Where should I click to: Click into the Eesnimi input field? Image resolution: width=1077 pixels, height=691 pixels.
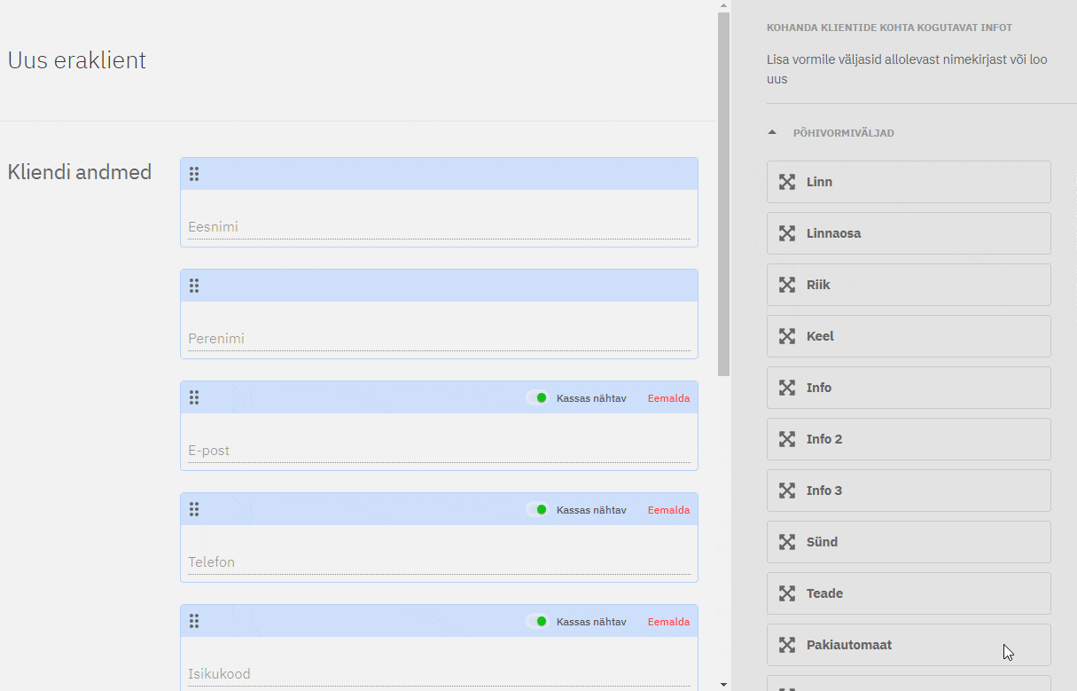[438, 227]
